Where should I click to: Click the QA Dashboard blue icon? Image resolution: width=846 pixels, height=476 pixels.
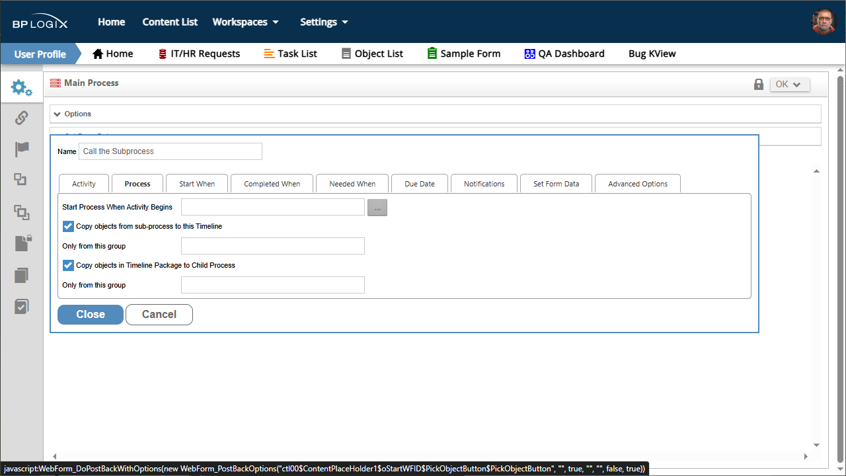[x=529, y=54]
